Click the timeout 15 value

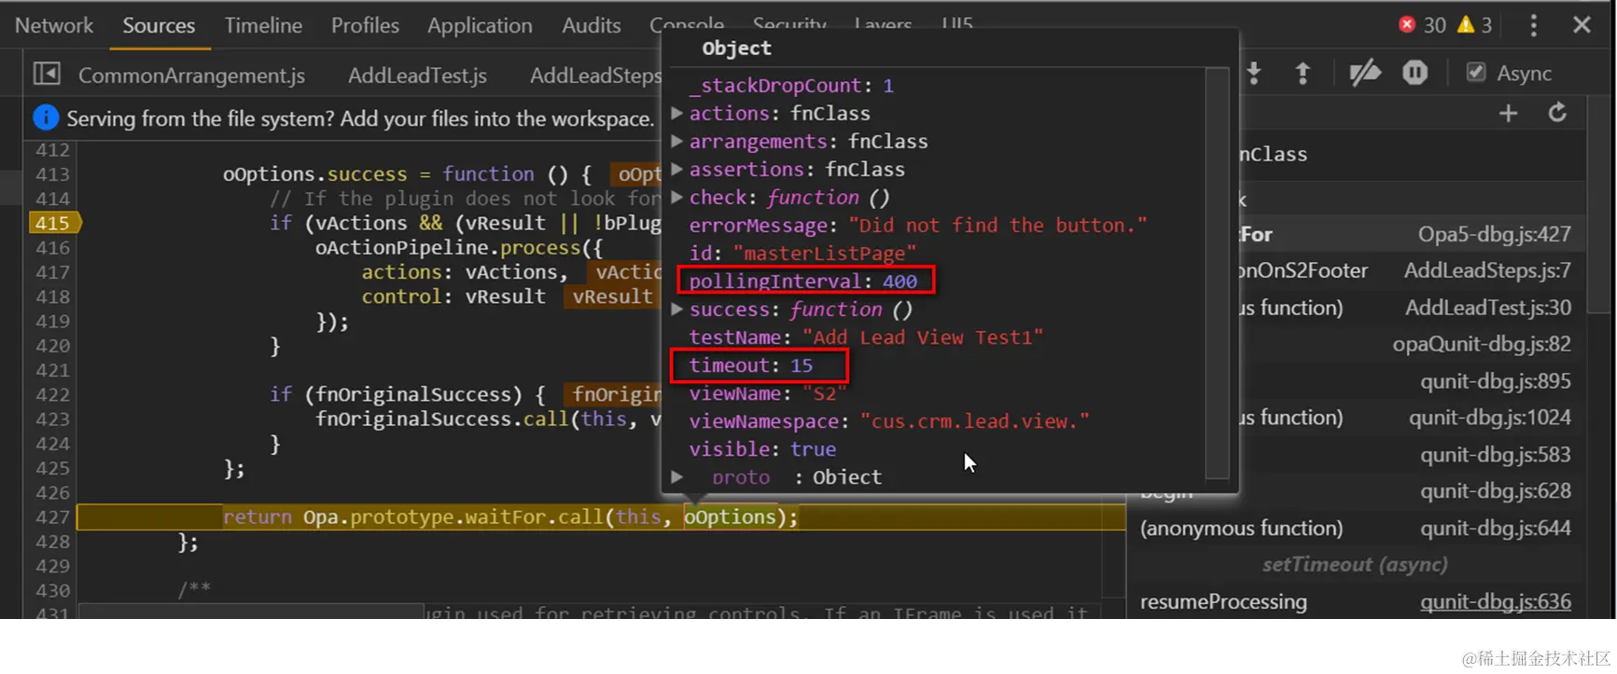coord(802,365)
